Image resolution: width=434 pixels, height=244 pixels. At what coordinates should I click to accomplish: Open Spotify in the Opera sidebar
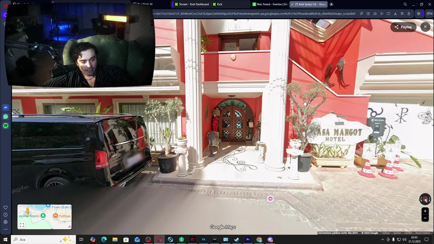click(5, 126)
